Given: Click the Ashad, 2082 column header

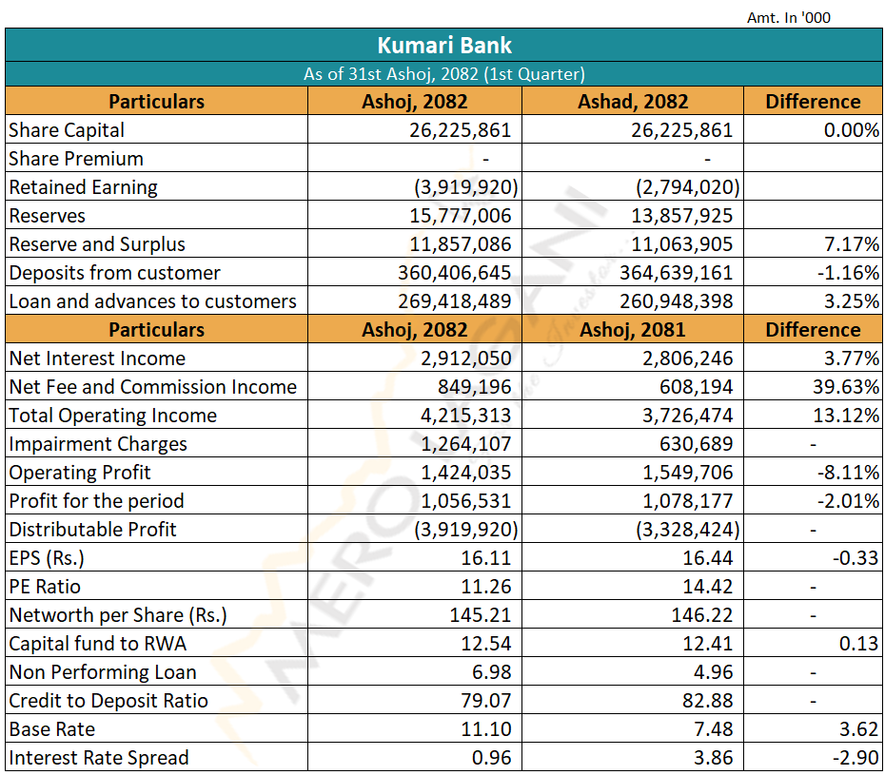Looking at the screenshot, I should [632, 102].
